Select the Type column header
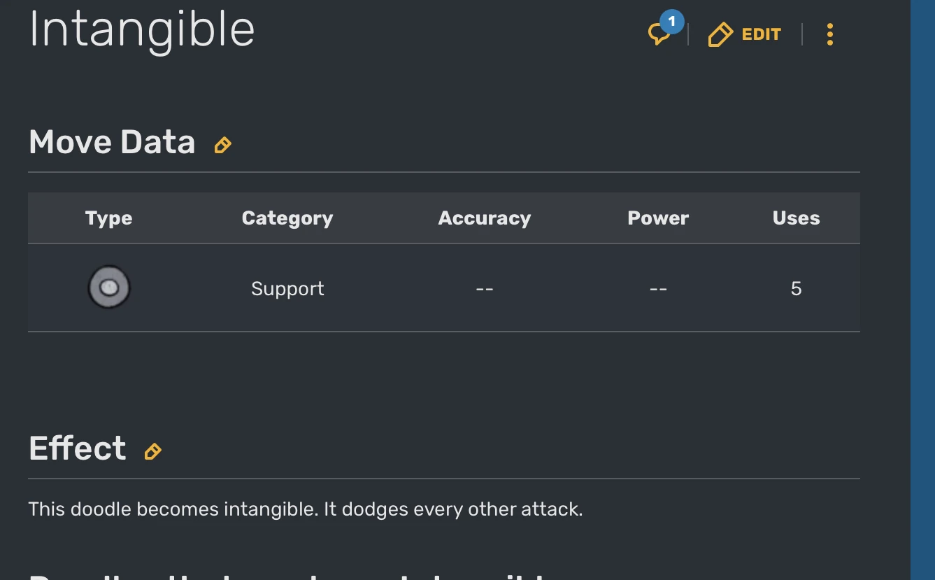Screen dimensions: 935x580 point(109,218)
